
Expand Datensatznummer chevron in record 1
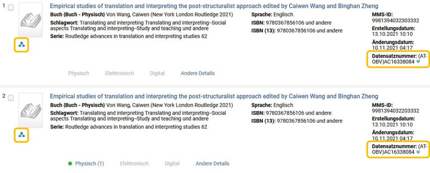pyautogui.click(x=418, y=62)
